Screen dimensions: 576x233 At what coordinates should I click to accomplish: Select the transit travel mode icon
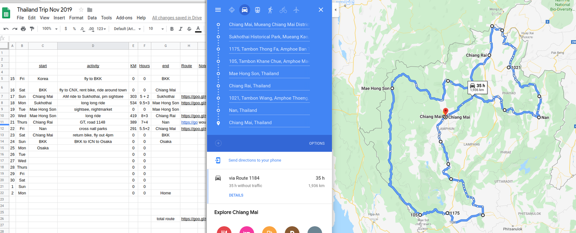pos(257,10)
